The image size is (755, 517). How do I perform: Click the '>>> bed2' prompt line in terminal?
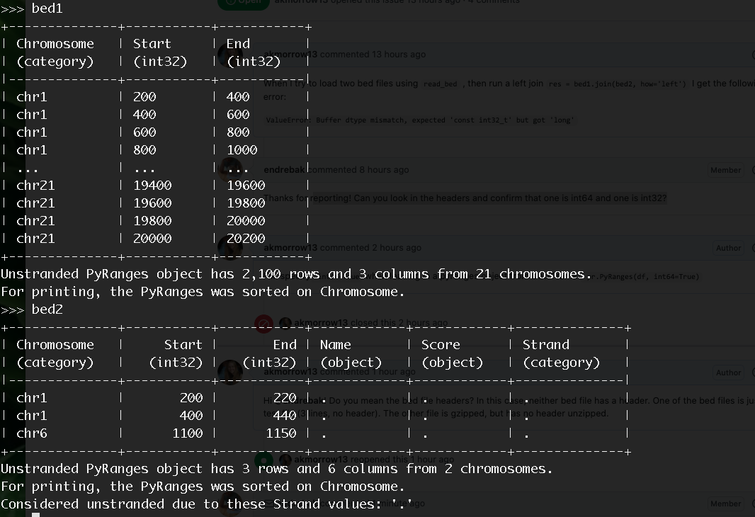click(32, 309)
